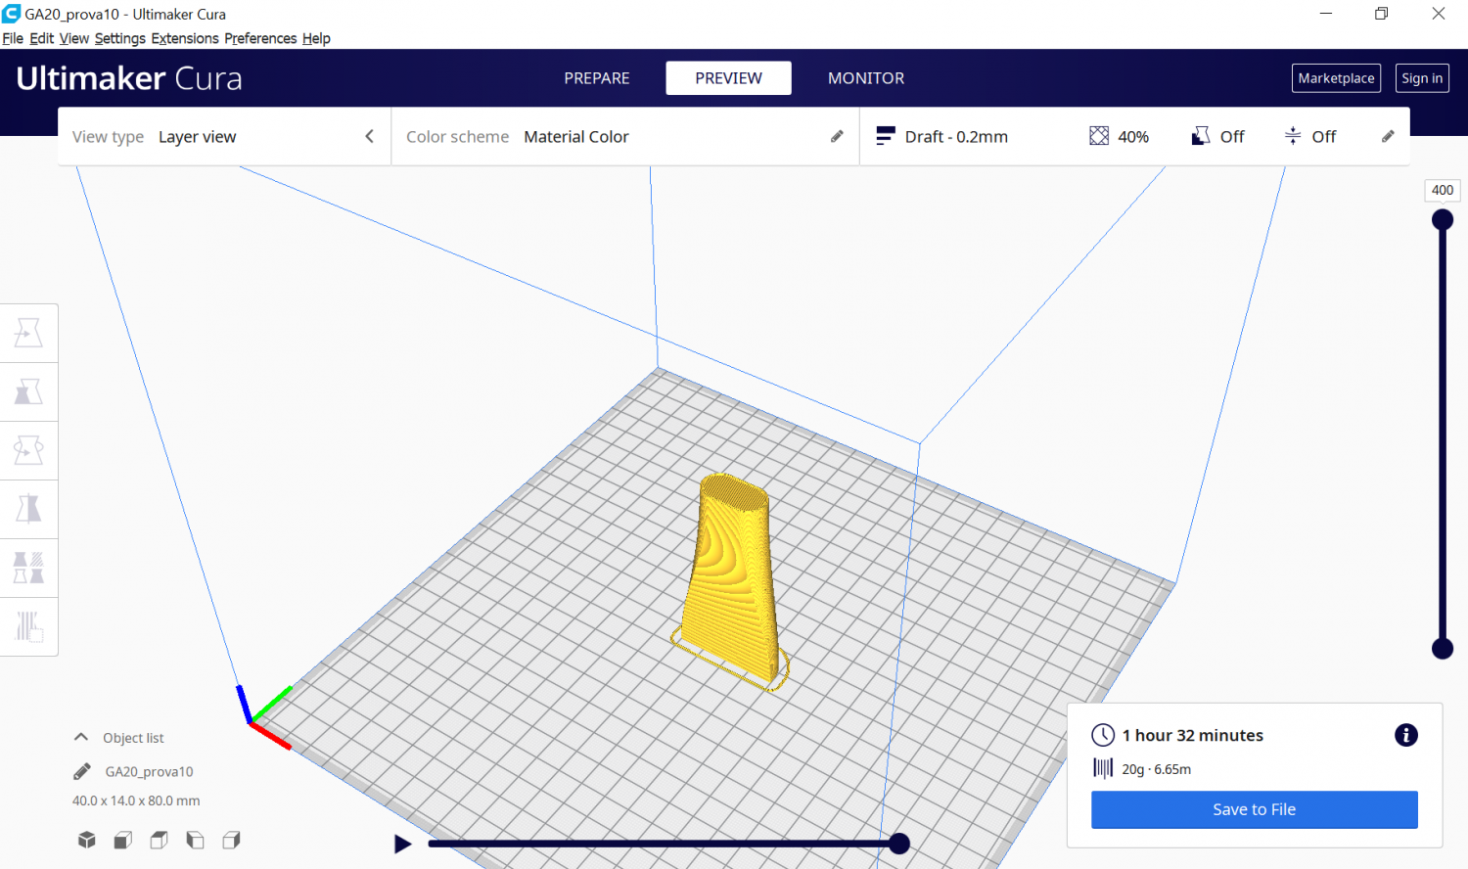Switch to top view cube icon
This screenshot has height=869, width=1468.
click(x=160, y=840)
